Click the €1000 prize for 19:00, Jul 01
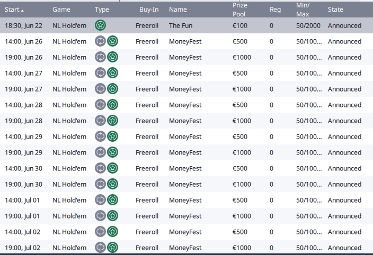373x255 pixels. click(242, 216)
